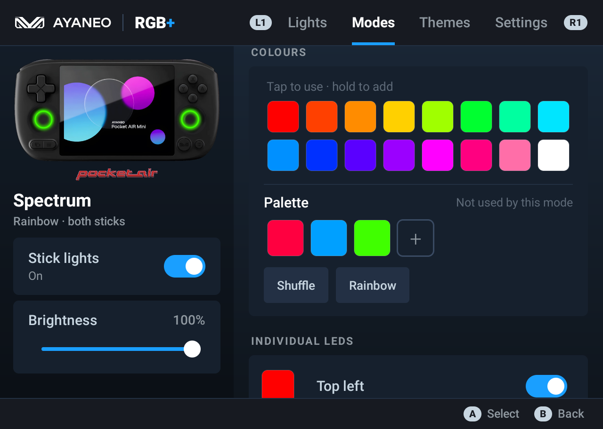Choose the indigo colour swatch
603x429 pixels.
point(360,155)
